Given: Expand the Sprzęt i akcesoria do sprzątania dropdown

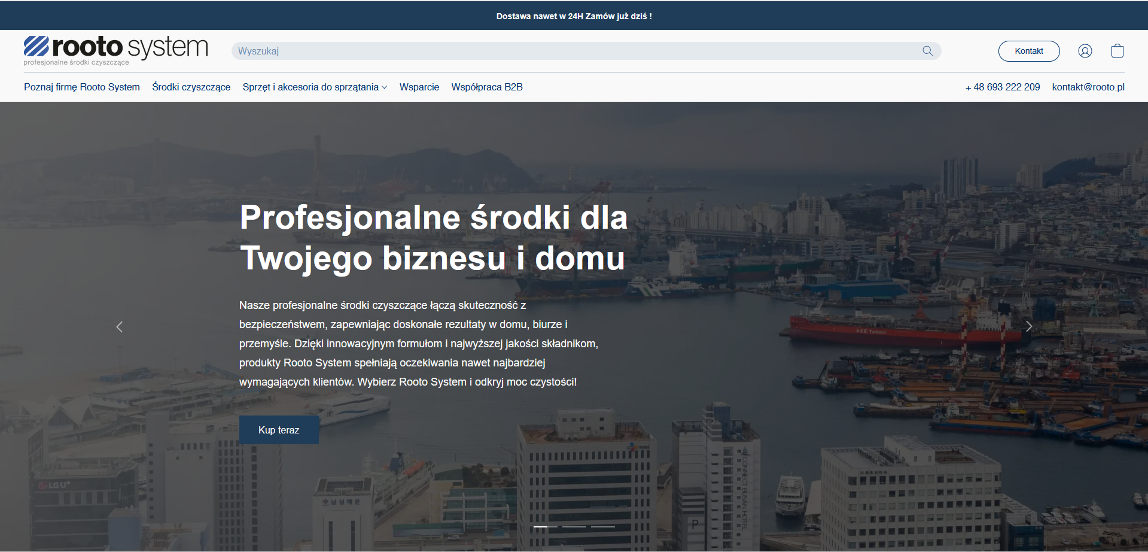Looking at the screenshot, I should point(313,87).
